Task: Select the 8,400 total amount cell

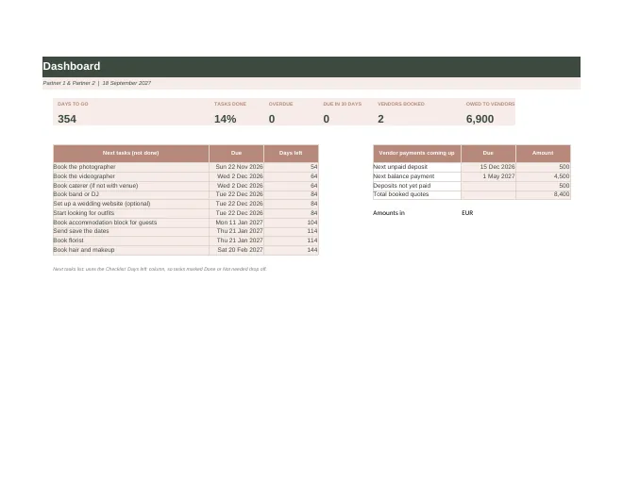Action: [x=543, y=194]
